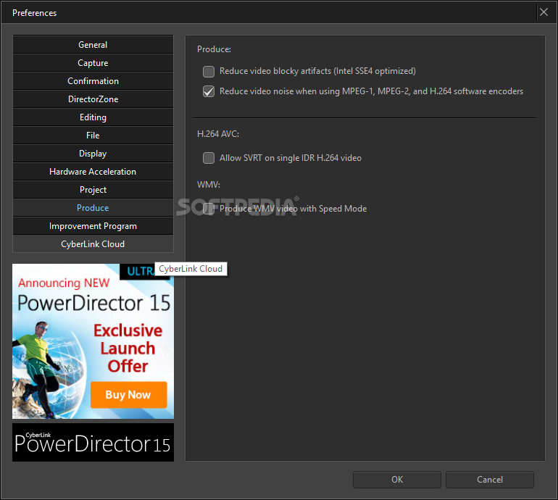The height and width of the screenshot is (500, 558).
Task: Select the Display category
Action: (x=93, y=154)
